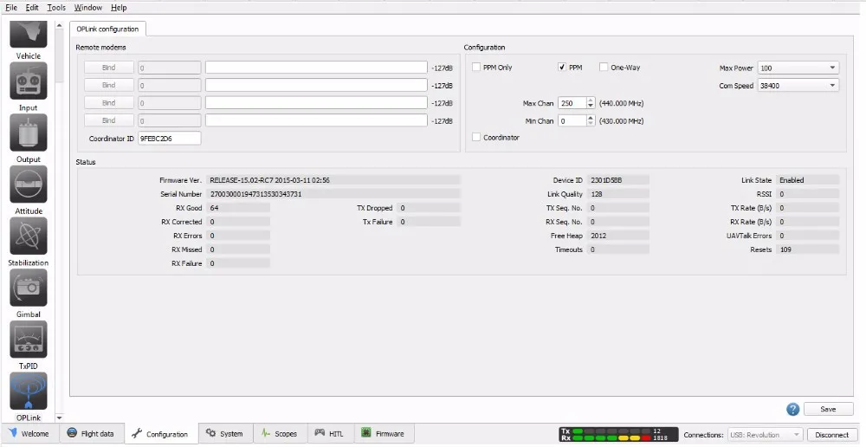The image size is (866, 447).
Task: Open the Scopes workspace tab
Action: coord(280,434)
